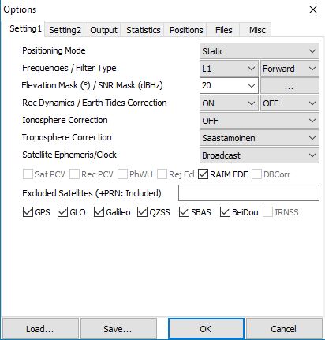Open the Filter Type Forward dropdown

[x=290, y=69]
